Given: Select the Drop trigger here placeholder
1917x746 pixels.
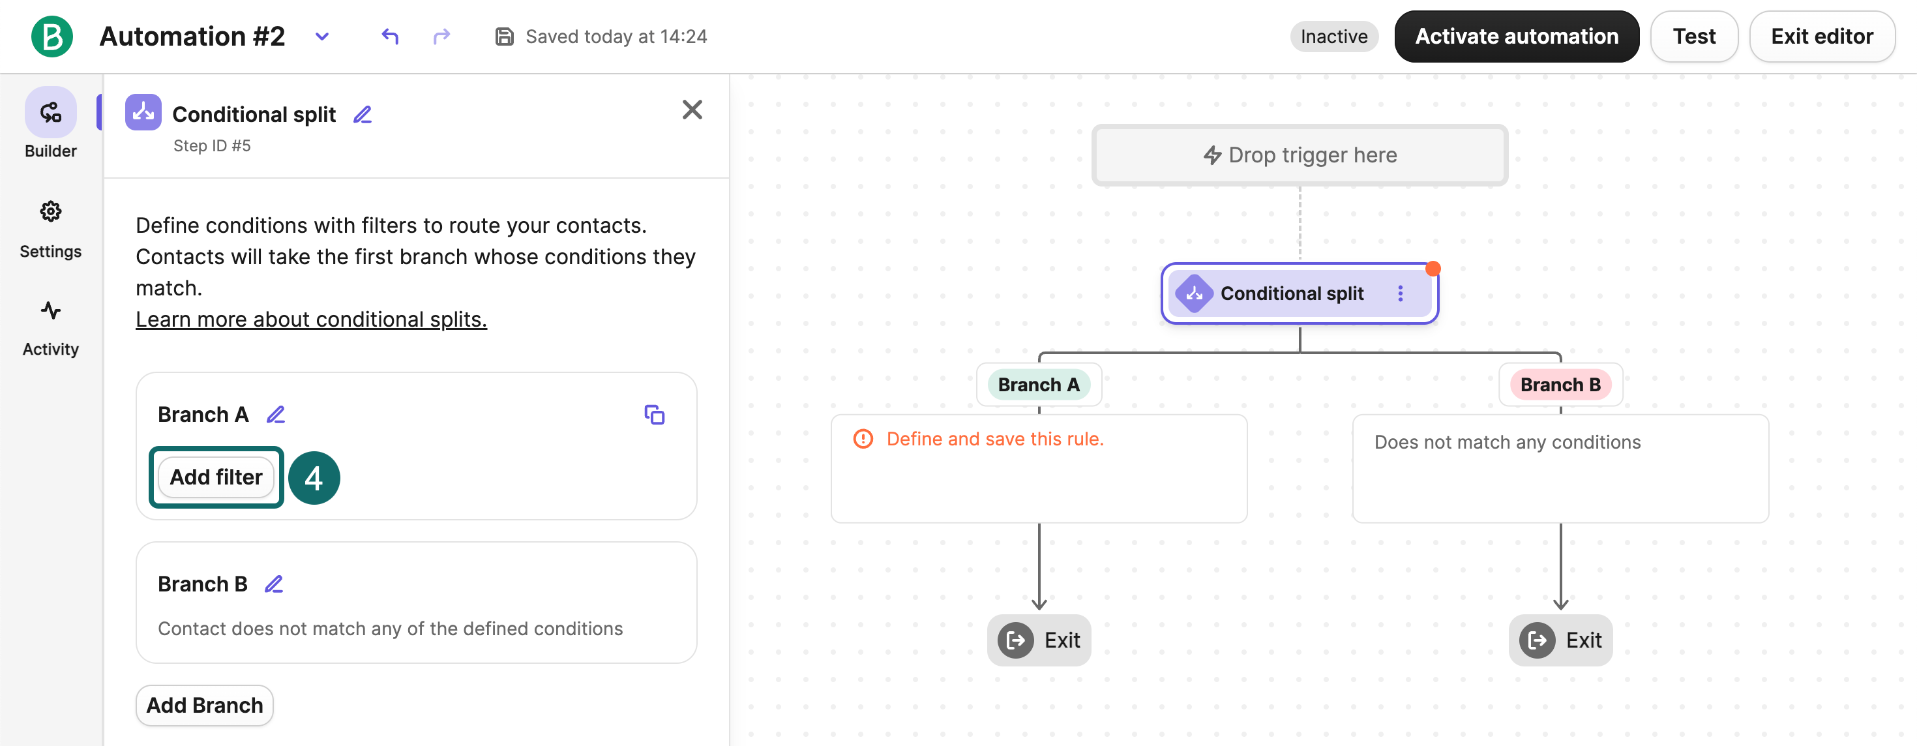Looking at the screenshot, I should 1300,155.
